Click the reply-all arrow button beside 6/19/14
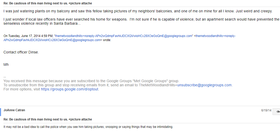This screenshot has height=132, width=280. pos(277,112)
